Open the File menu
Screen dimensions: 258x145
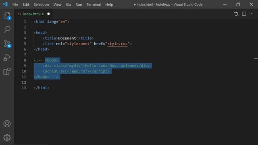pyautogui.click(x=15, y=4)
